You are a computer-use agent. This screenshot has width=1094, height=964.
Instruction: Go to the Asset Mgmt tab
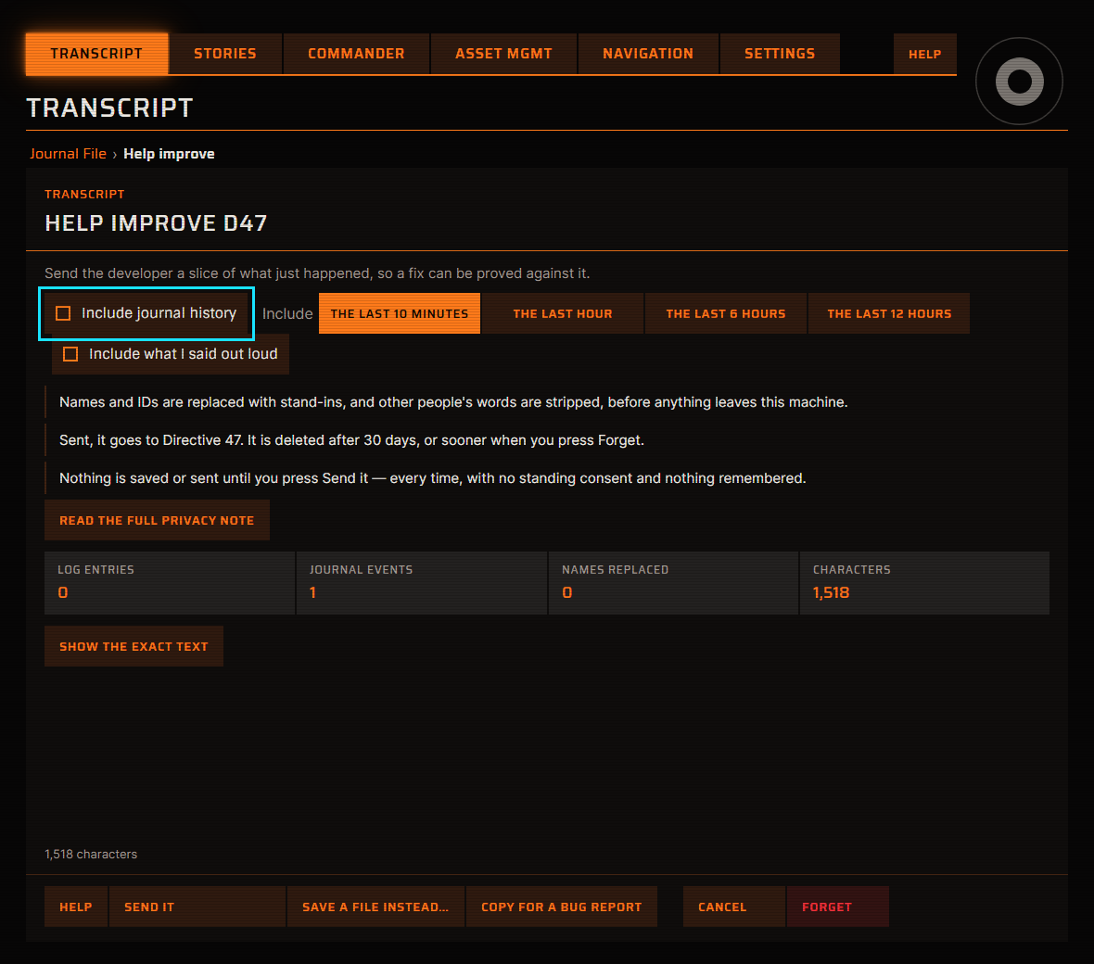click(503, 54)
